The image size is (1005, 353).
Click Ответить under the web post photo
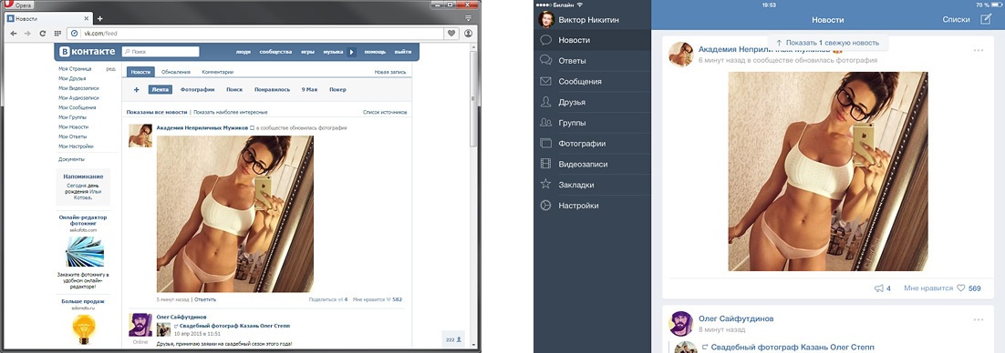coord(205,299)
